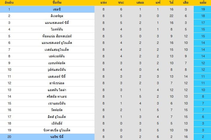The height and width of the screenshot is (140, 211).
Task: Click the เสีย goals-against column header
Action: pos(185,3)
